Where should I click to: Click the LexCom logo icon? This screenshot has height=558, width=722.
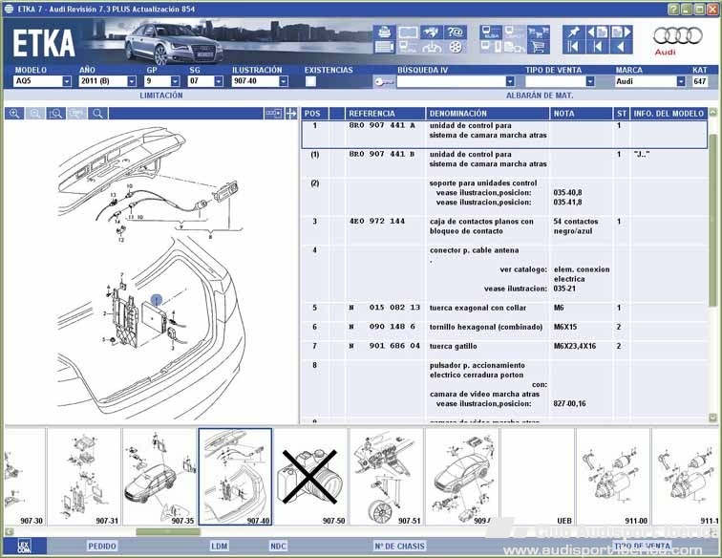[24, 546]
